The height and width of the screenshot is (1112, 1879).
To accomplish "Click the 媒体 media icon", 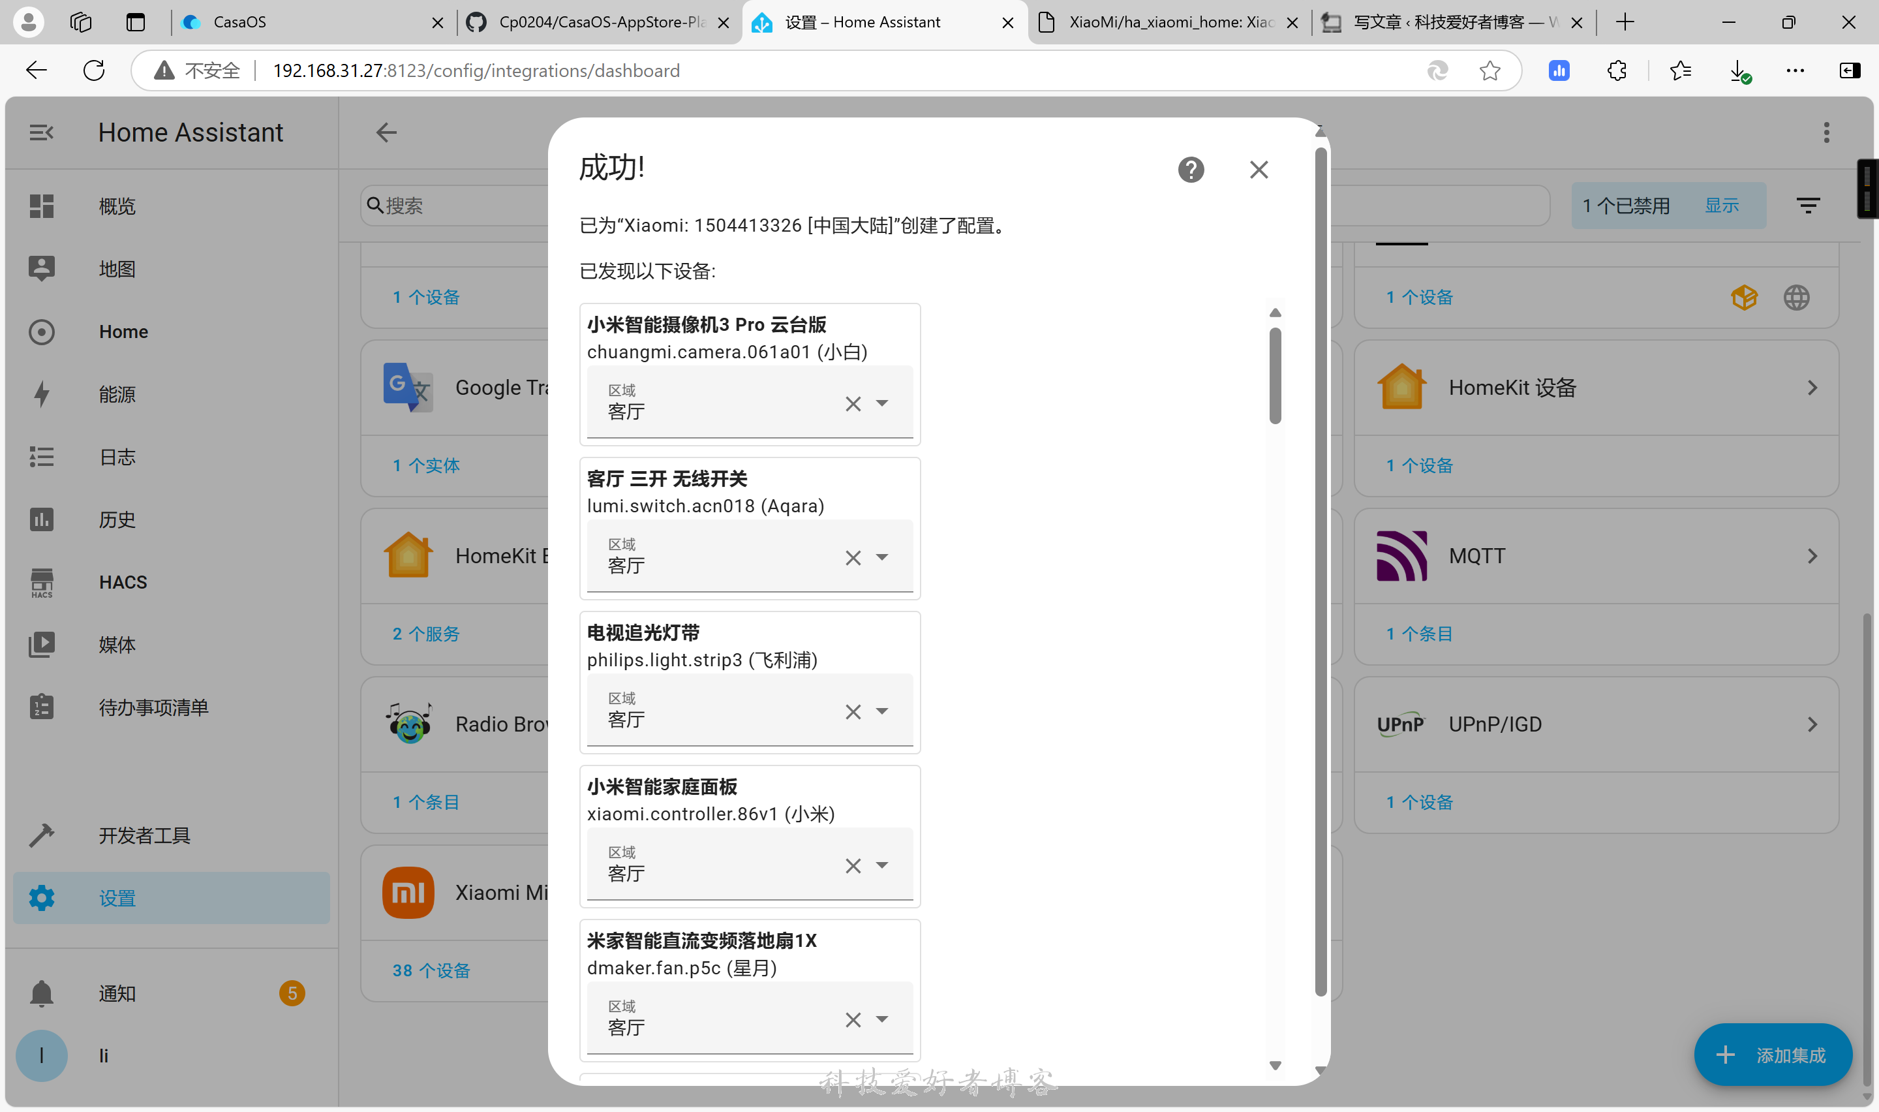I will click(x=42, y=644).
